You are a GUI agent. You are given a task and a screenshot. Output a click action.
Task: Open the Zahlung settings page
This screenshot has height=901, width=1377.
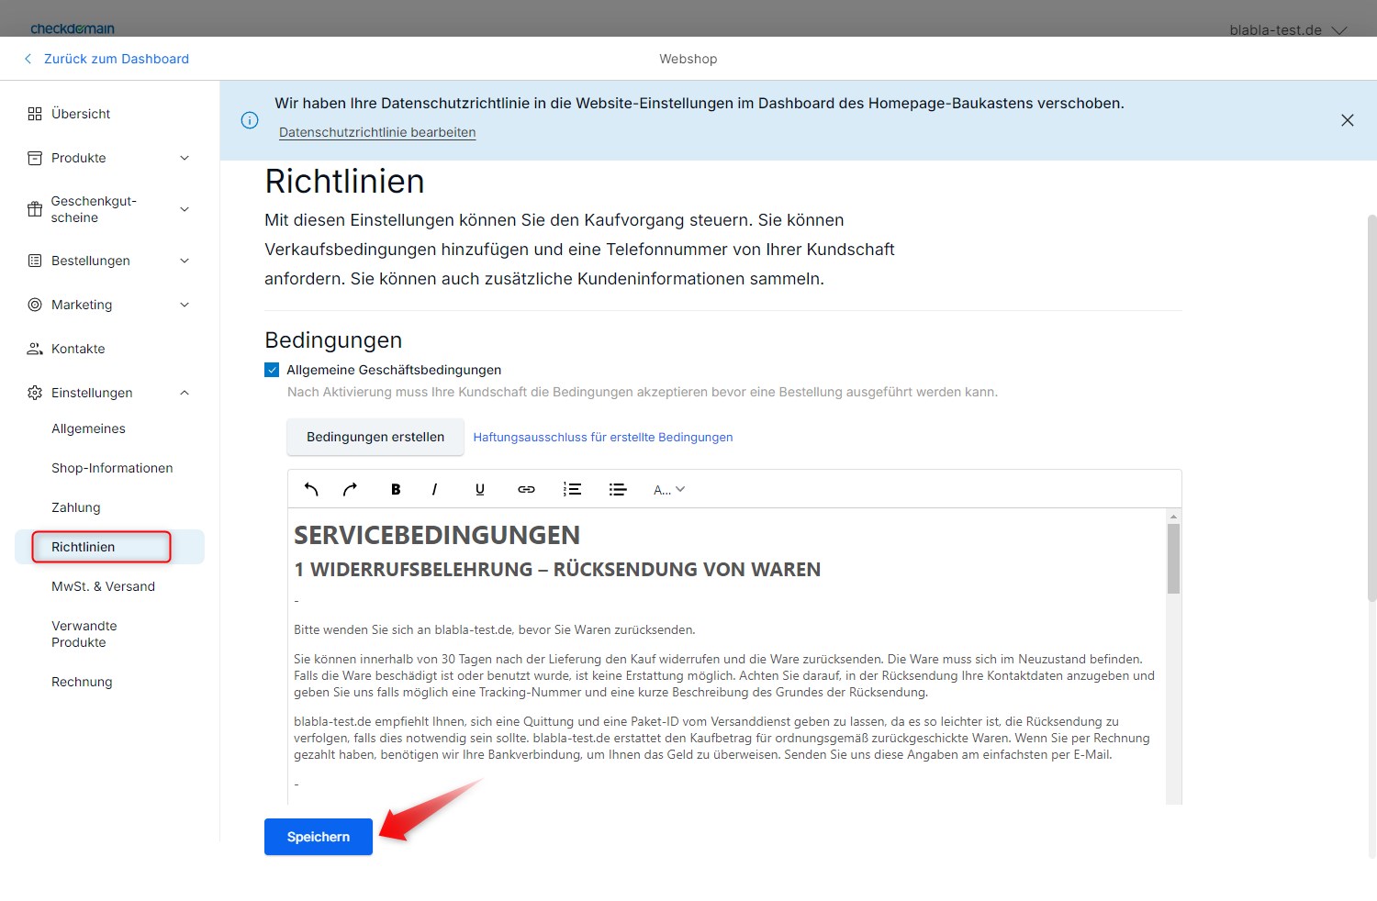(x=75, y=506)
